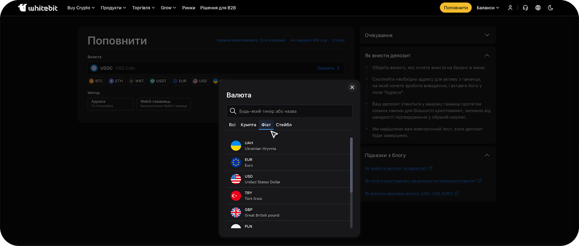Open the Buy Crypto menu
The height and width of the screenshot is (246, 579).
[81, 8]
